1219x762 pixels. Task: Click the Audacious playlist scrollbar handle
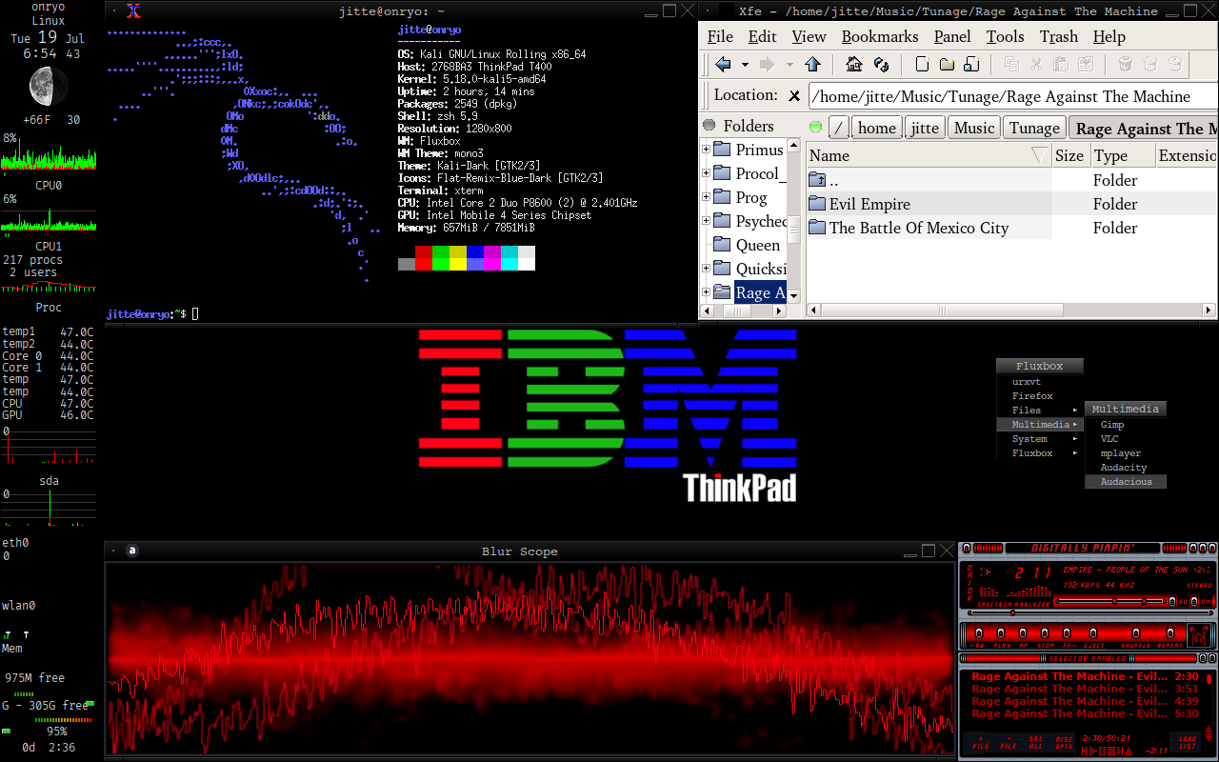pyautogui.click(x=1209, y=679)
